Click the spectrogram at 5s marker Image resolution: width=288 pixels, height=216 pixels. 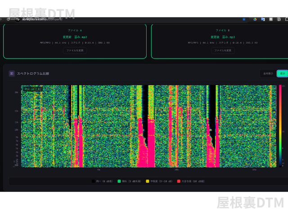point(99,170)
